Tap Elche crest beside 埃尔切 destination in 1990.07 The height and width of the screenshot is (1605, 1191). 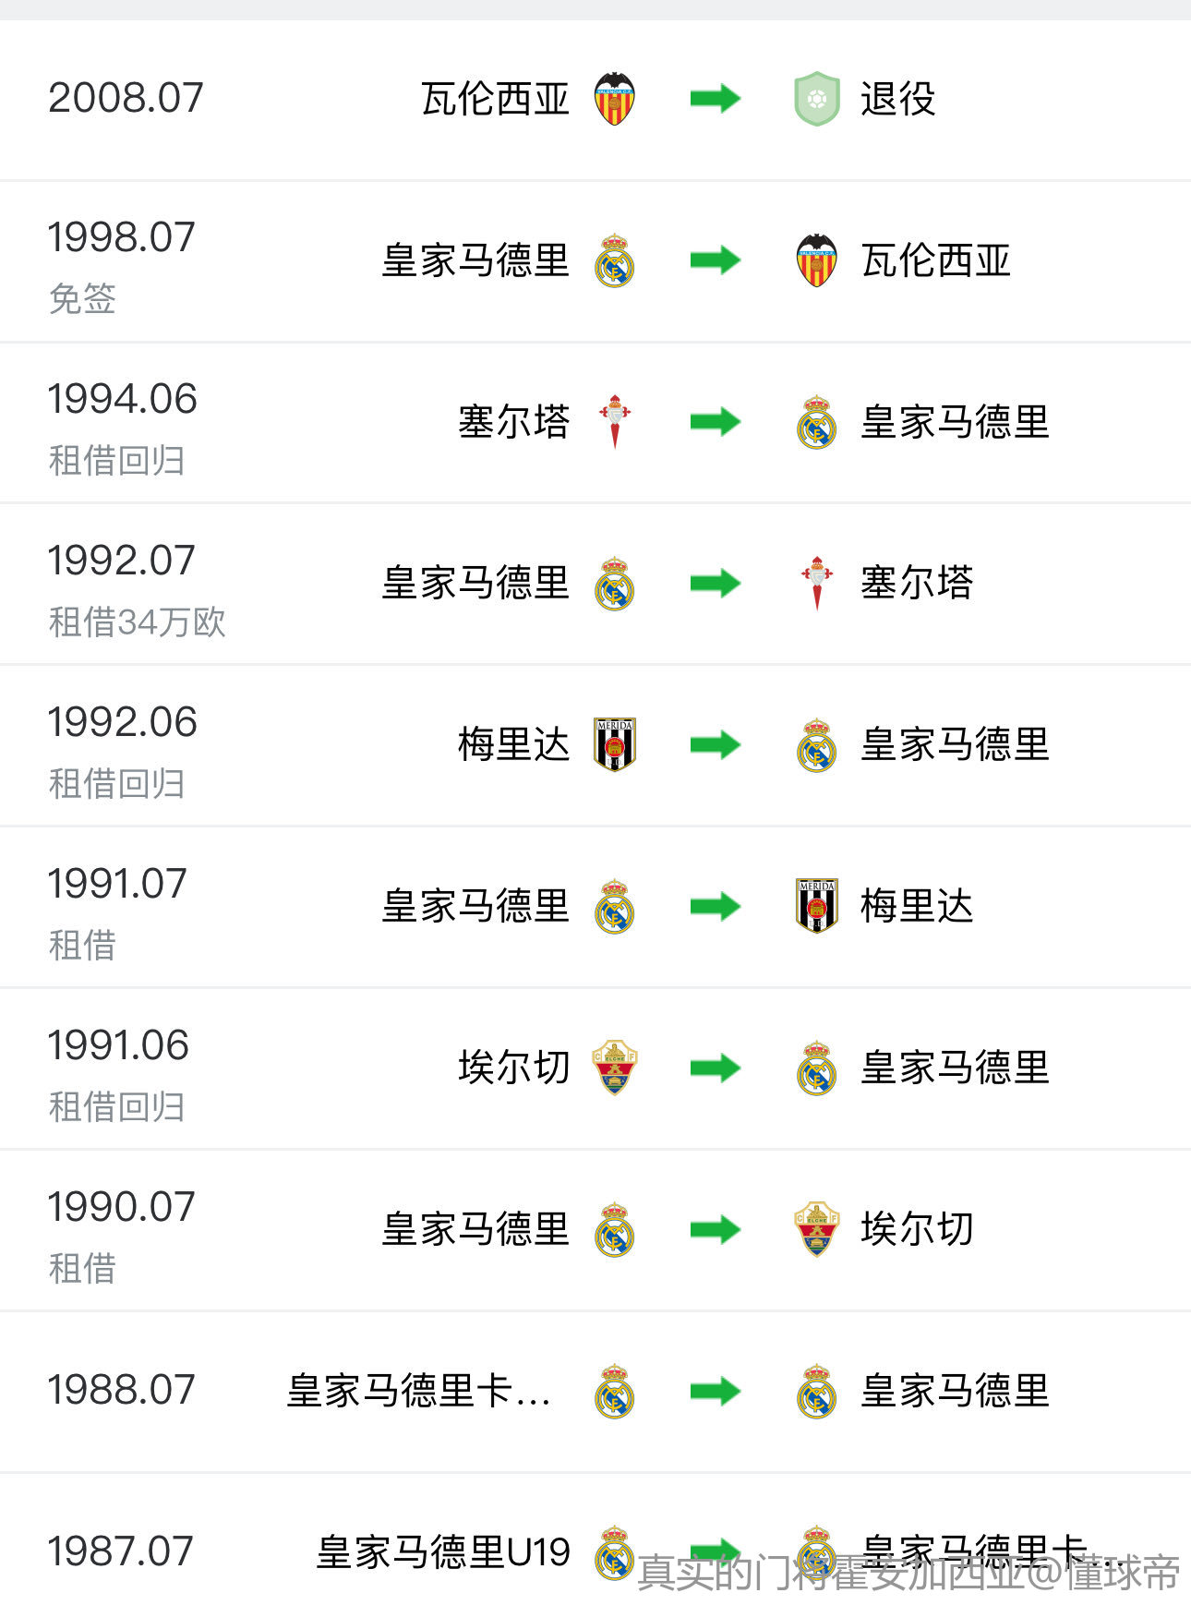coord(817,1229)
